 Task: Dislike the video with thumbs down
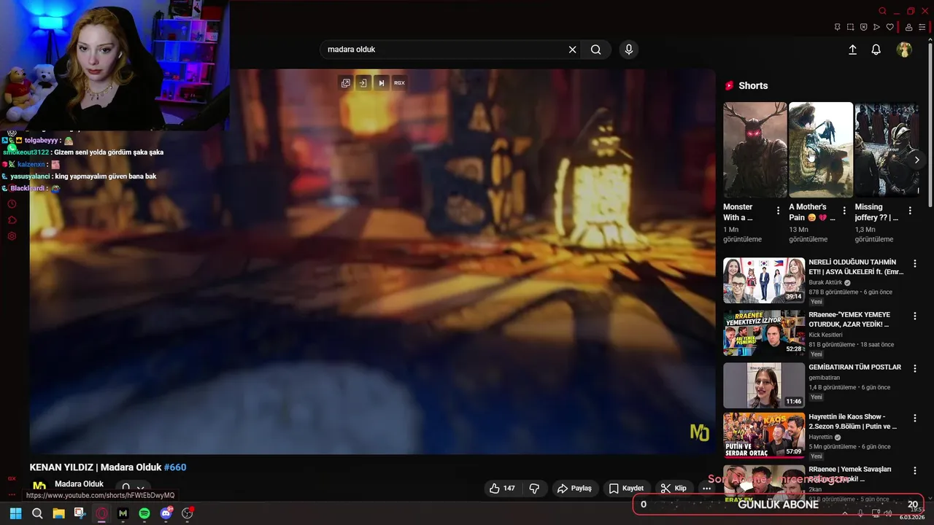click(x=534, y=488)
